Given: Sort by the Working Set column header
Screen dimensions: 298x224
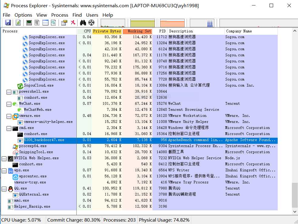Looking at the screenshot, I should (x=137, y=31).
